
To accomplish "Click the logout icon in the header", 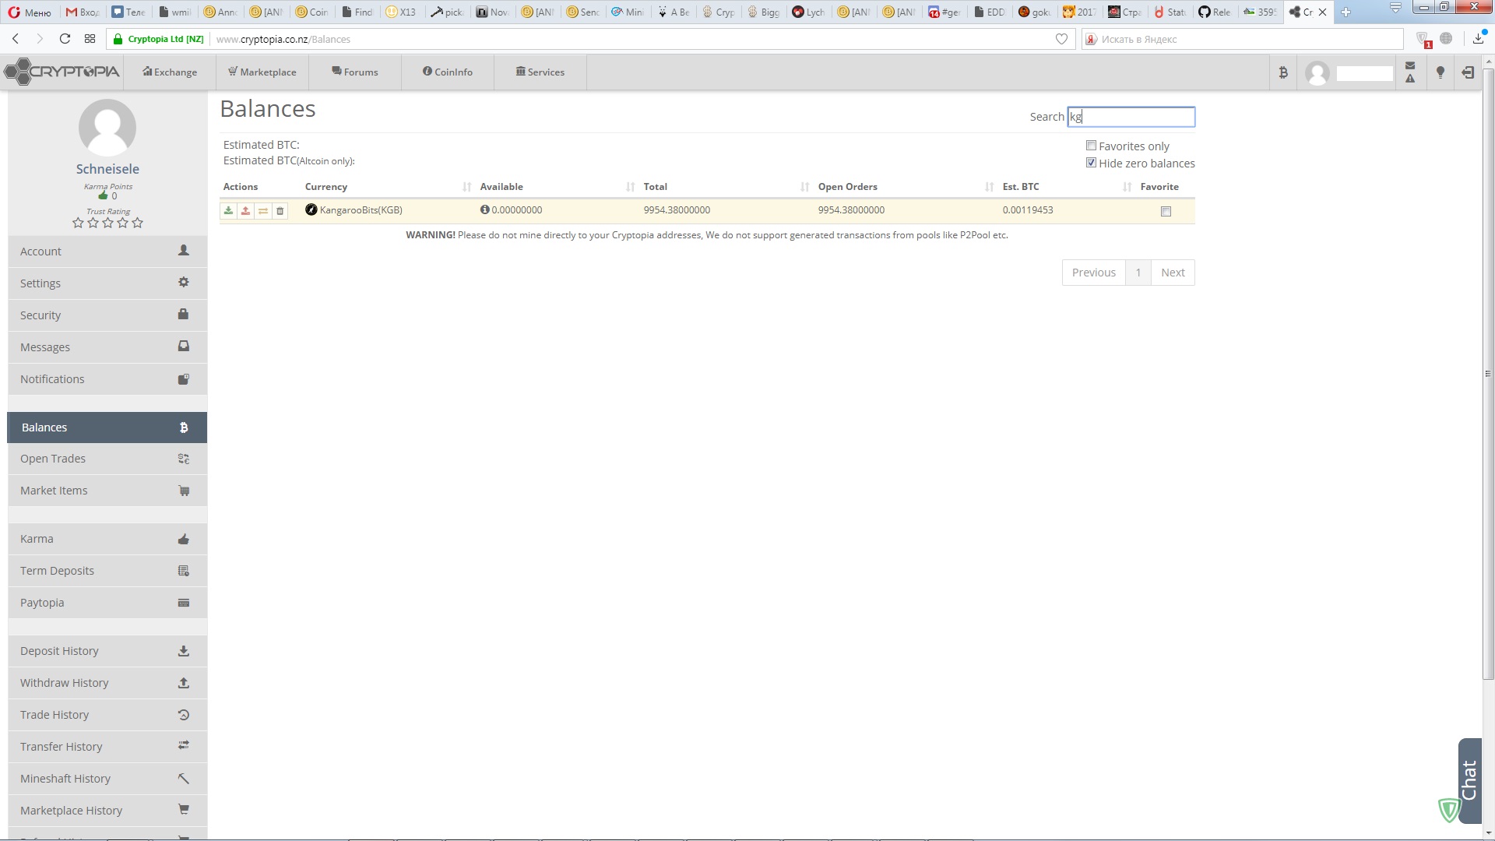I will point(1468,72).
